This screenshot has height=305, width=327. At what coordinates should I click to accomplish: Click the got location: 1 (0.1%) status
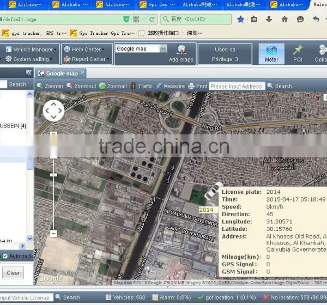pyautogui.click(x=227, y=297)
